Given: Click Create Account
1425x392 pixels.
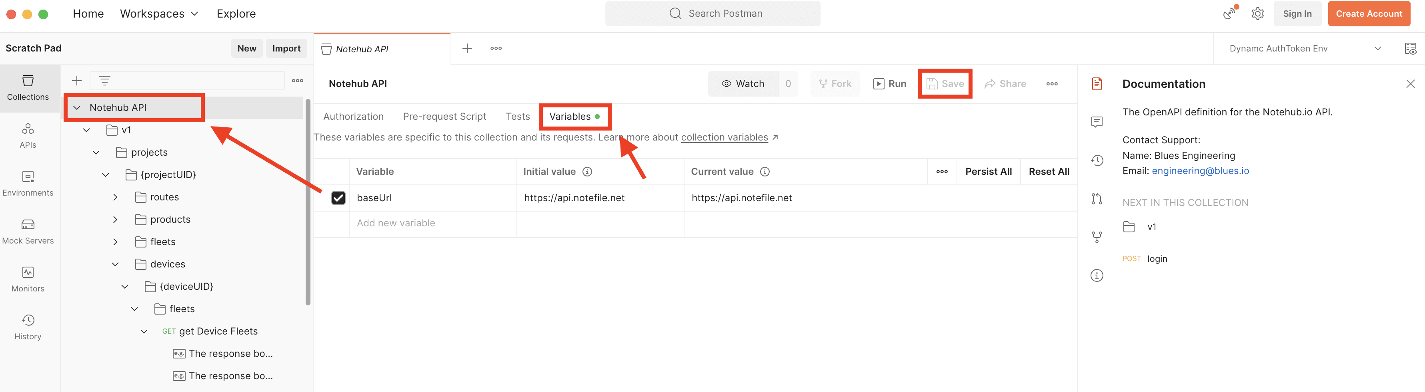Looking at the screenshot, I should (x=1369, y=14).
